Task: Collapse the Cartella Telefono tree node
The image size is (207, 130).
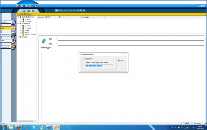Action: (18, 17)
